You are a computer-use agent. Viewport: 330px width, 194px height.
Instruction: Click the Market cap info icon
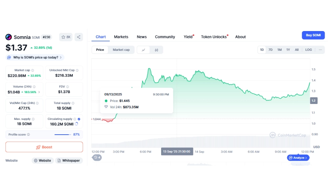33,70
